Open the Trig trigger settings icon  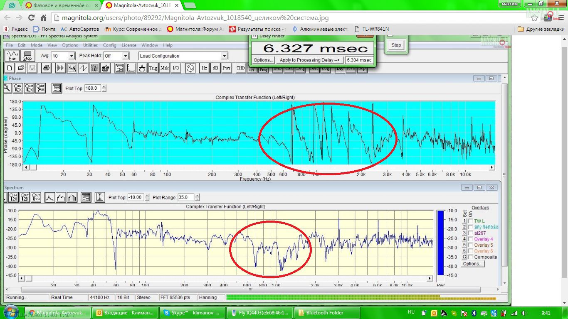tap(153, 68)
